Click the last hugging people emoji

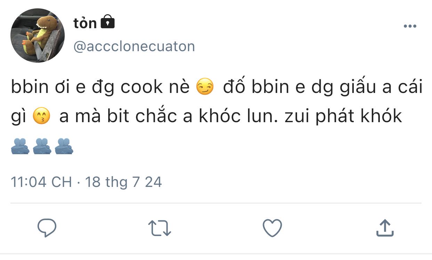coord(64,147)
